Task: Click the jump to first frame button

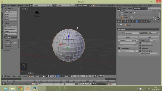Action: pyautogui.click(x=79, y=84)
